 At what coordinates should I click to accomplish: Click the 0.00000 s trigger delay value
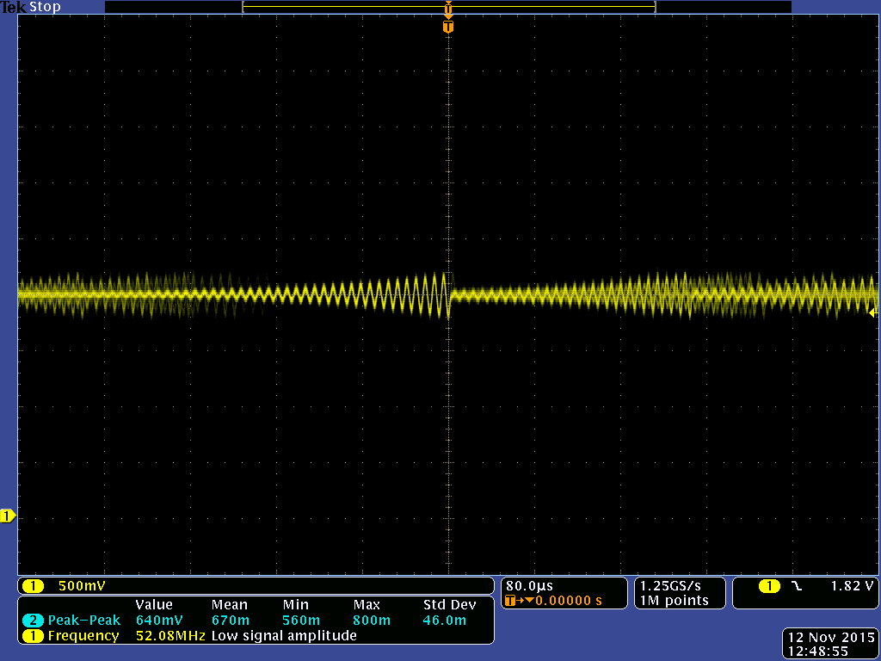(568, 601)
